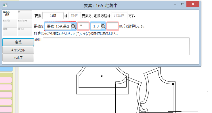212x113 pixels.
Task: Click the 線種 button
Action: pyautogui.click(x=10, y=32)
